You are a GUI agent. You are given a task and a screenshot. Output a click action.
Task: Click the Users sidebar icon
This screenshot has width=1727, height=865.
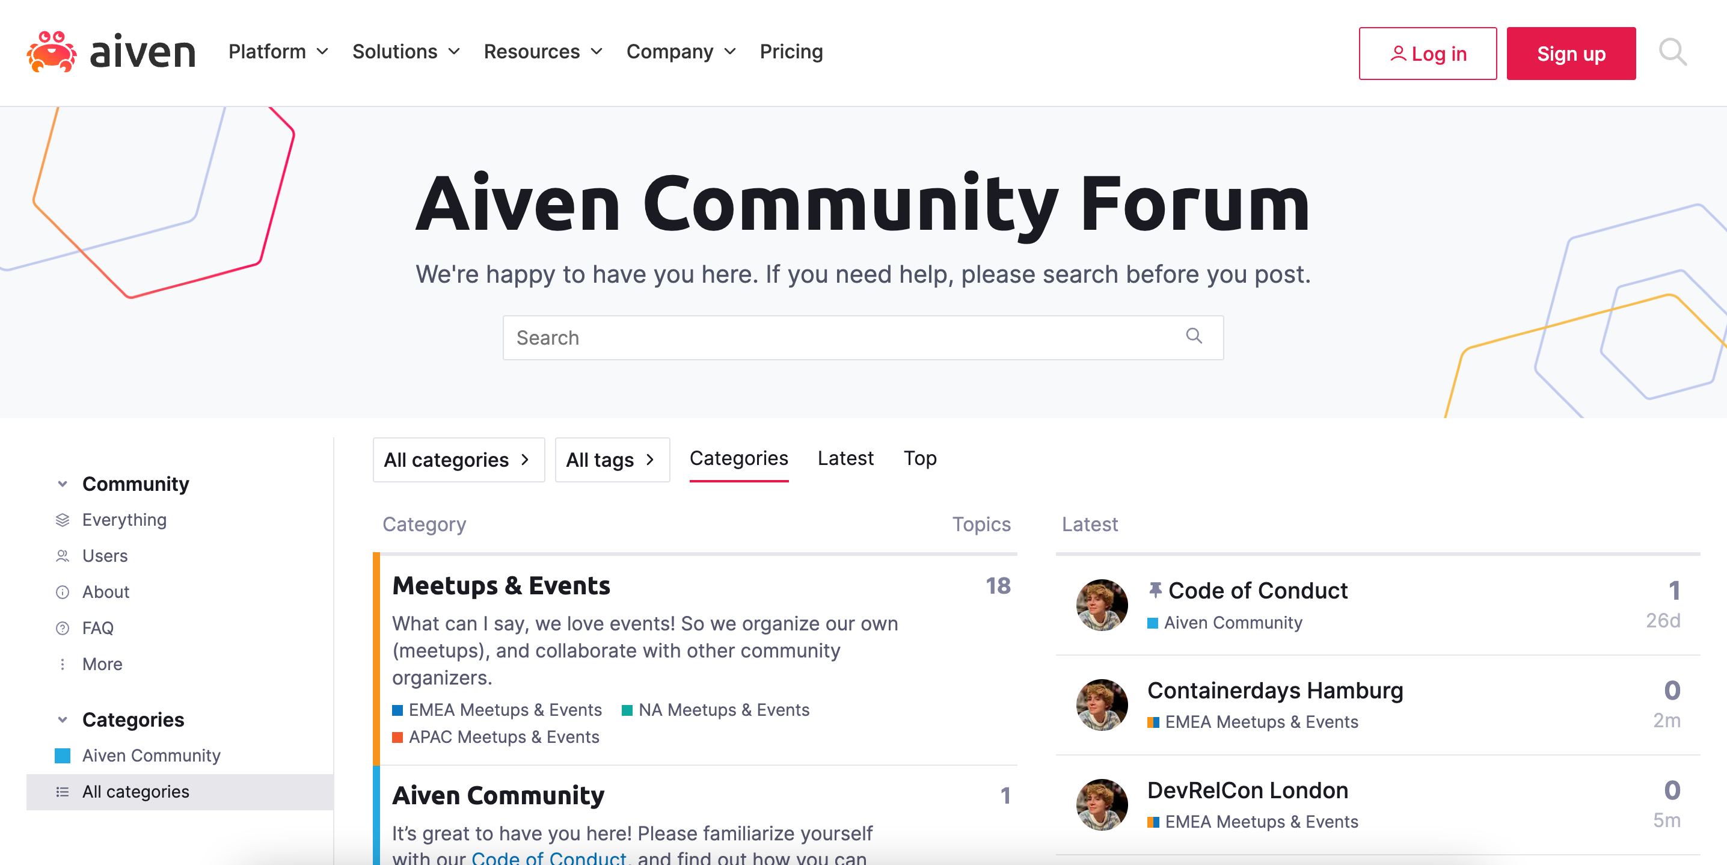click(63, 556)
